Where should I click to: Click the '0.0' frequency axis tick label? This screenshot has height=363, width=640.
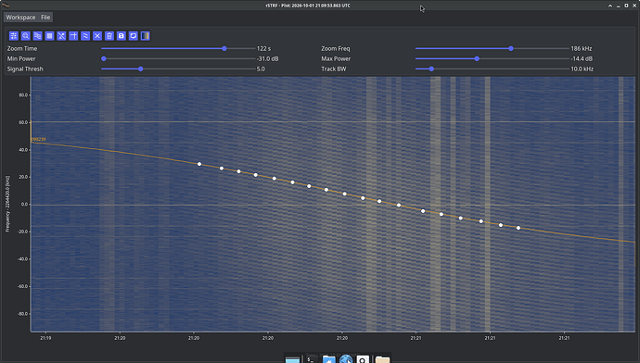24,205
